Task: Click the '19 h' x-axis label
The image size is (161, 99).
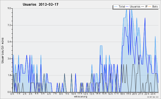Action: coord(128,94)
